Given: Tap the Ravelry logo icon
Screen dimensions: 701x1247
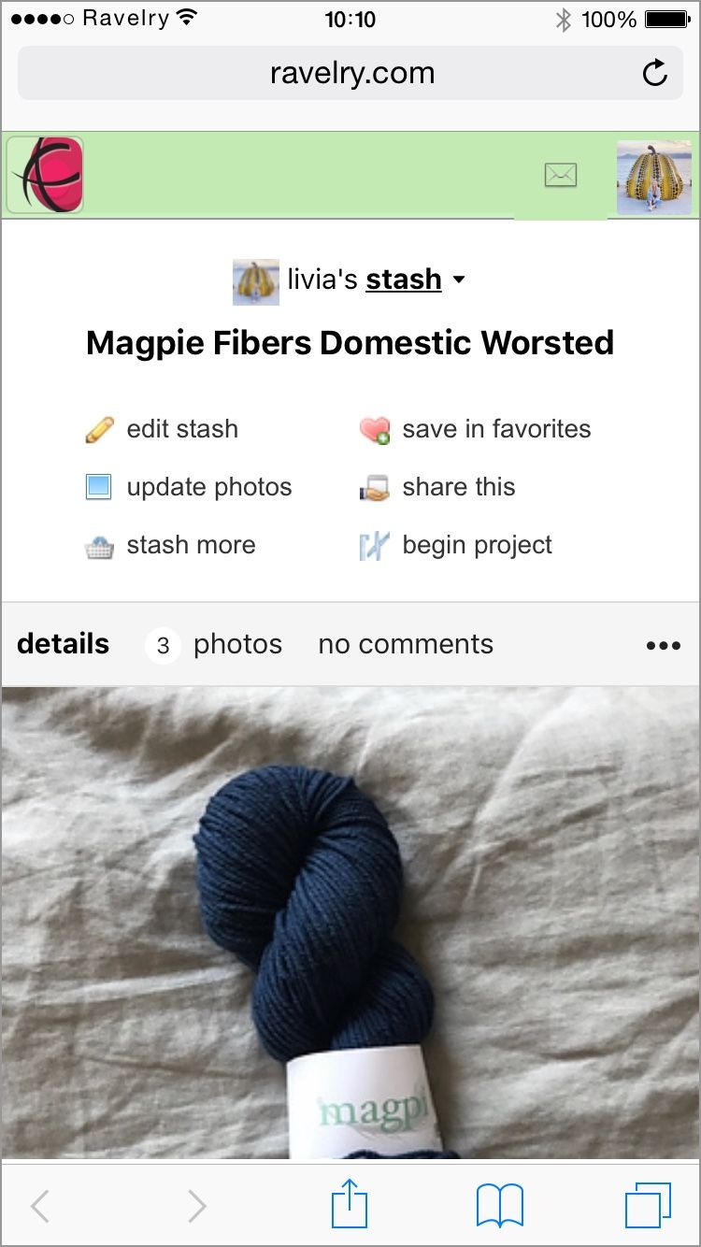Looking at the screenshot, I should point(46,175).
